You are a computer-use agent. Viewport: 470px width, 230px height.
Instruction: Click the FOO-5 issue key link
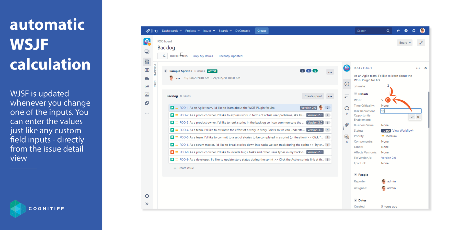tap(184, 137)
